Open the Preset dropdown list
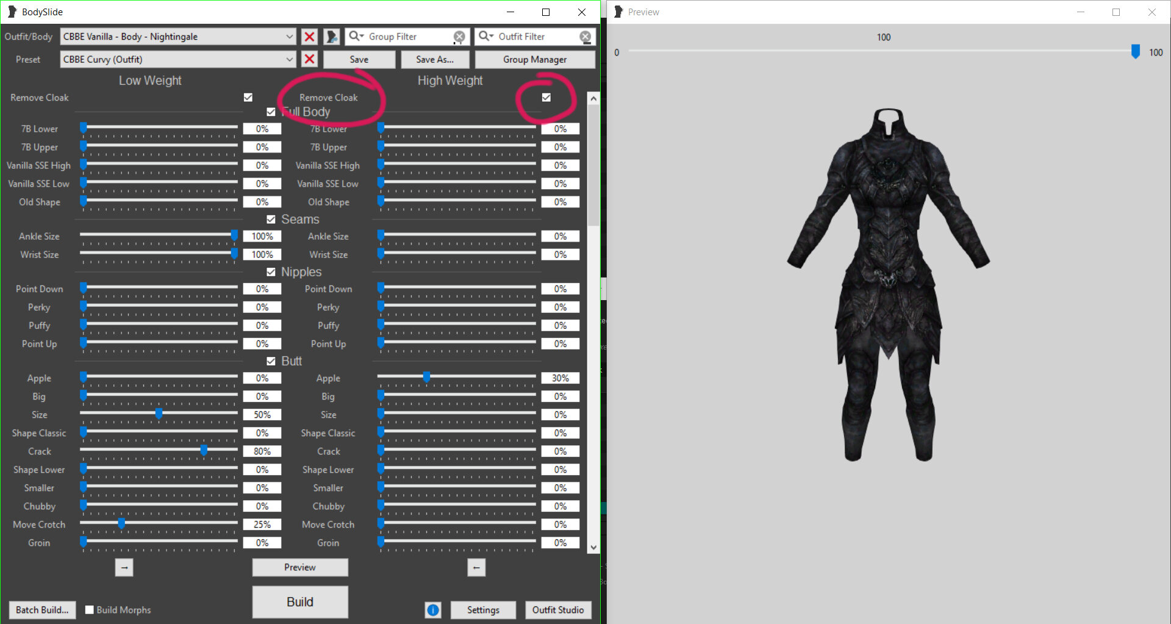 178,59
